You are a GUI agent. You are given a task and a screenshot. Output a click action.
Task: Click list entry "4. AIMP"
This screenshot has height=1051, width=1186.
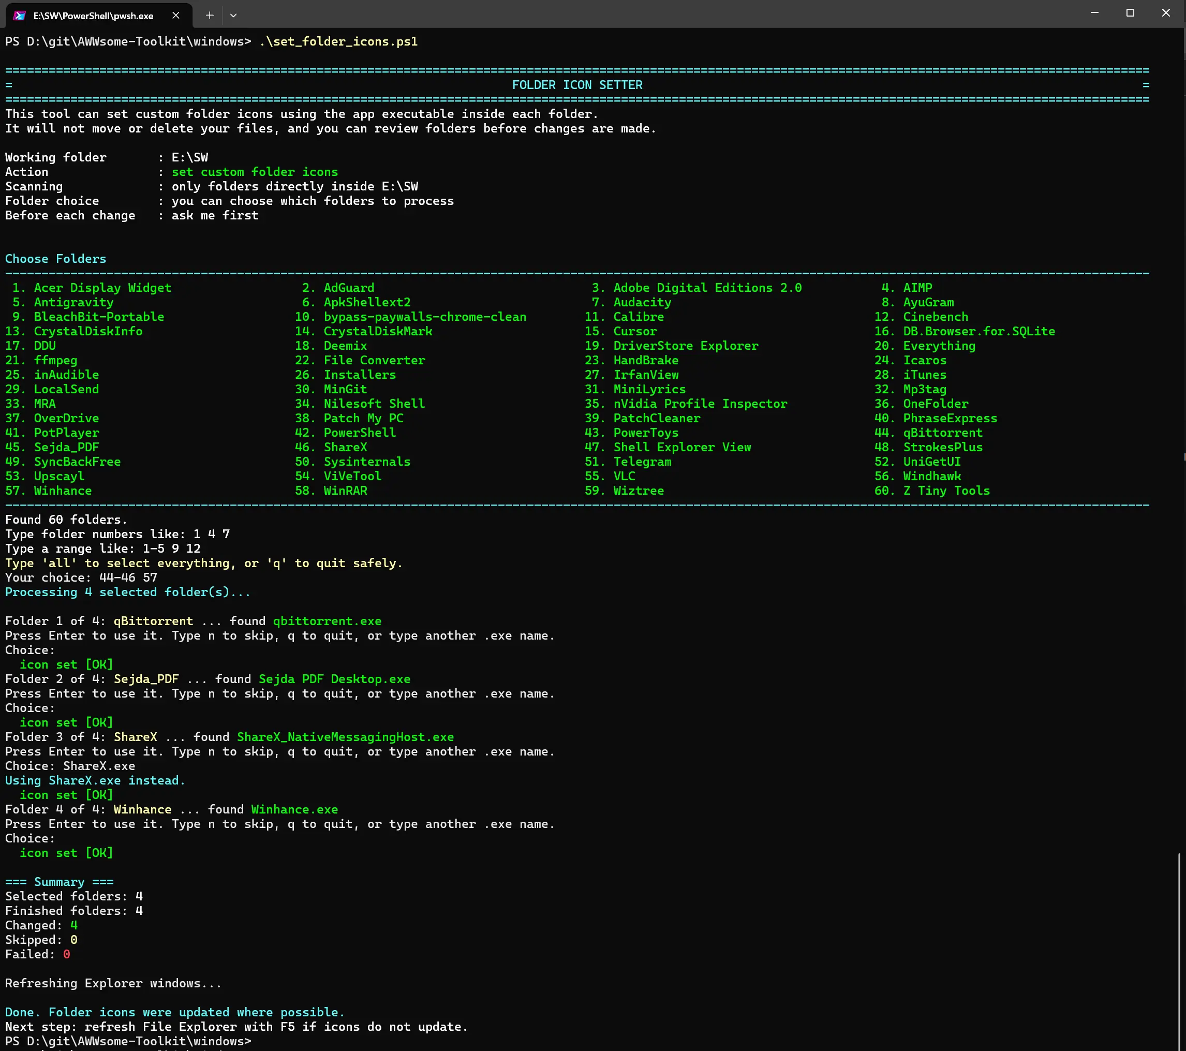[x=907, y=288]
